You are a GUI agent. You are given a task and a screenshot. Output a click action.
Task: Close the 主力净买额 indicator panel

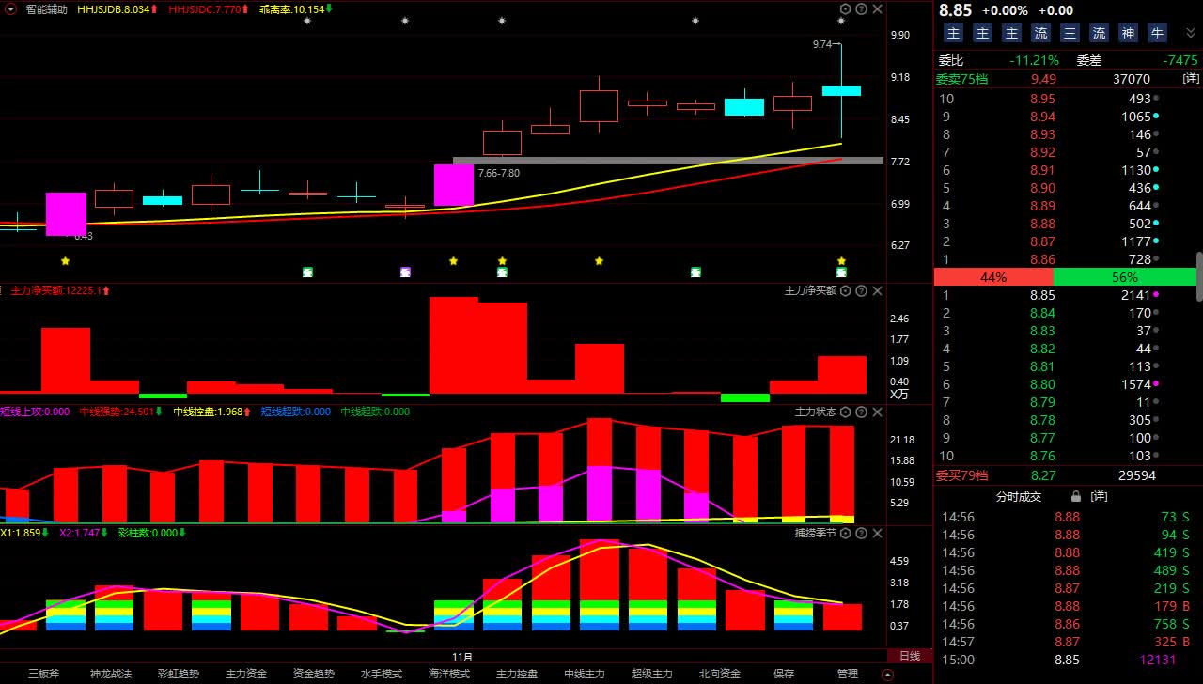(877, 291)
